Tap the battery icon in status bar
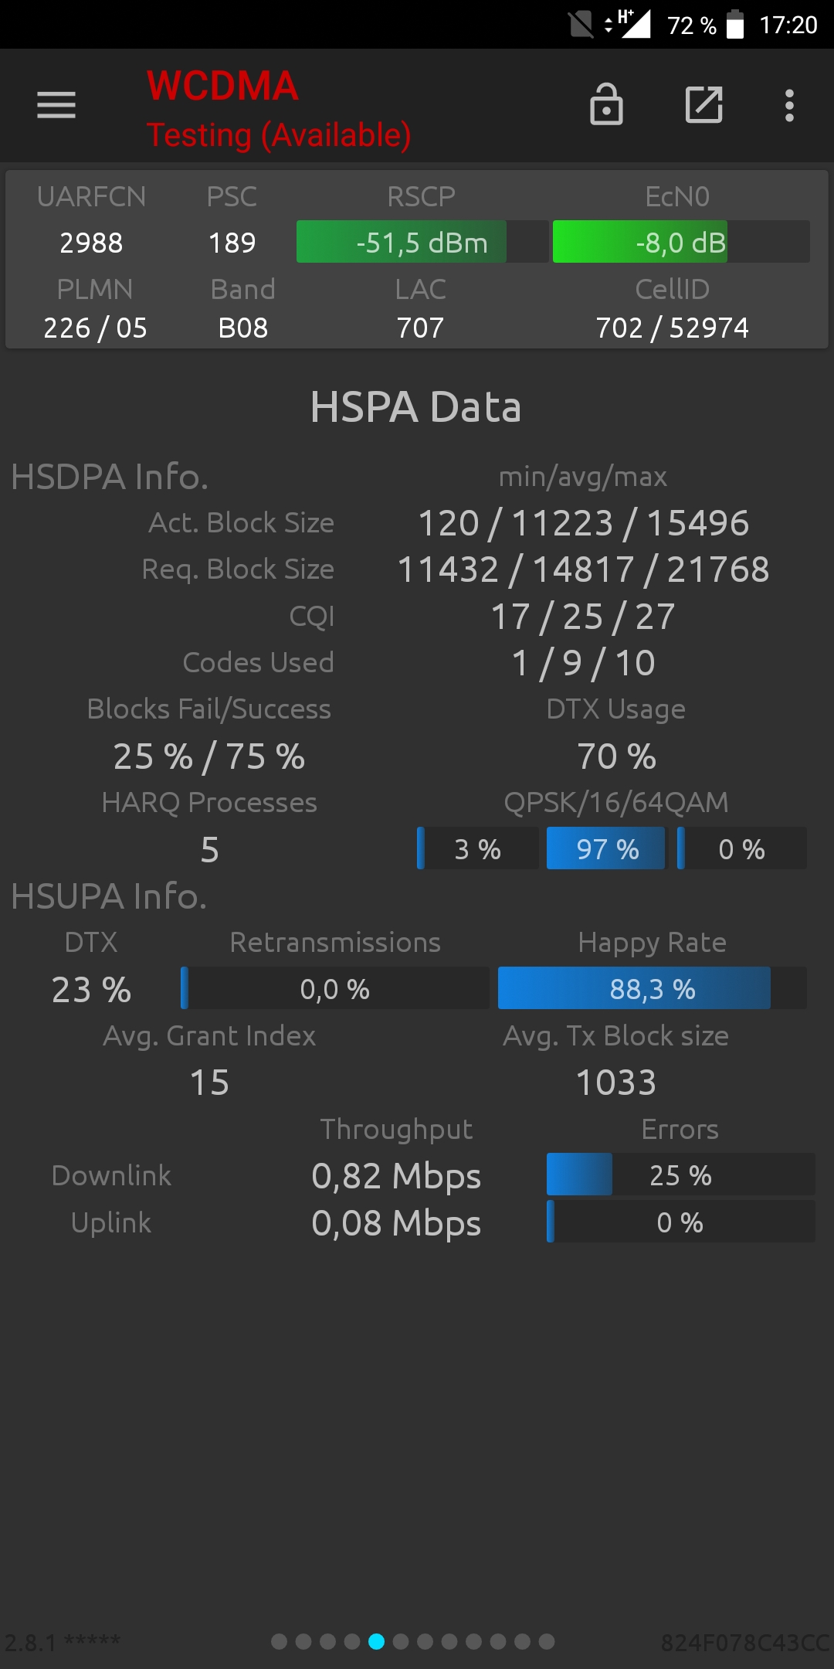Viewport: 834px width, 1669px height. [736, 25]
